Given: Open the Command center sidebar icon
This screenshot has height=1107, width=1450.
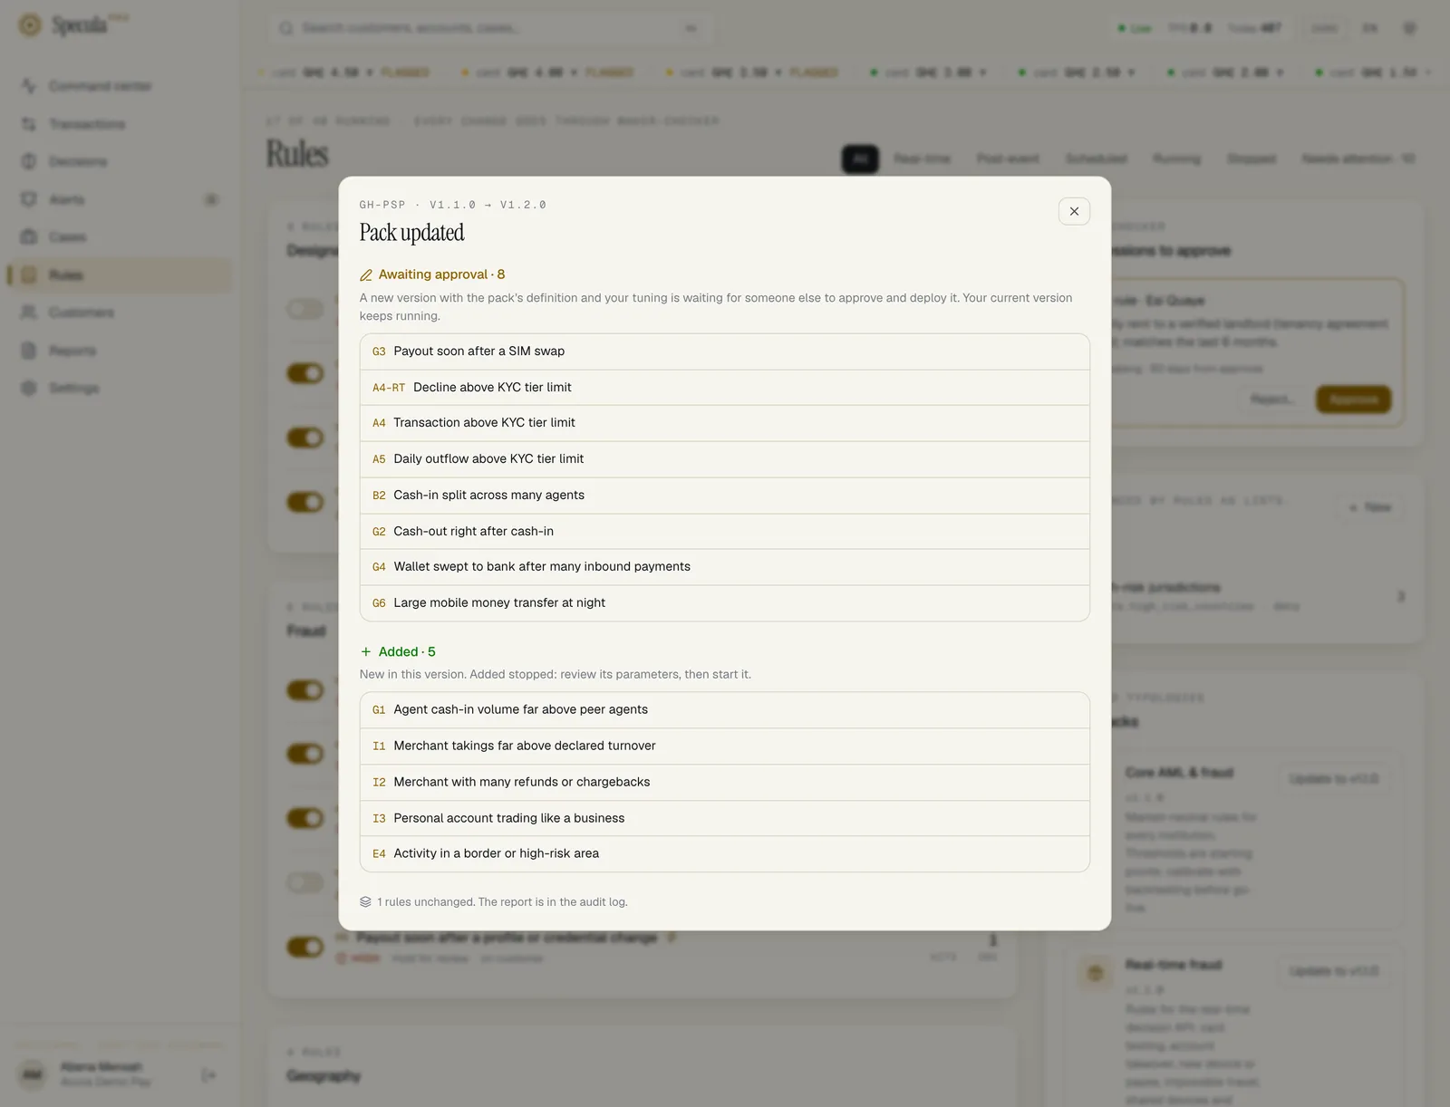Looking at the screenshot, I should coord(29,86).
